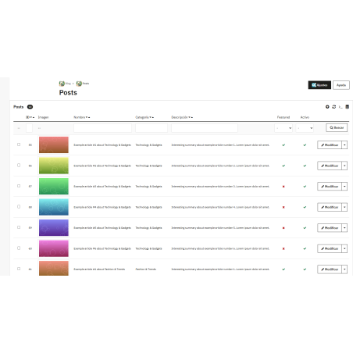Screen dimensions: 353x353
Task: Expand actions arrow beside Modificar for article #4 Technology
Action: click(344, 207)
